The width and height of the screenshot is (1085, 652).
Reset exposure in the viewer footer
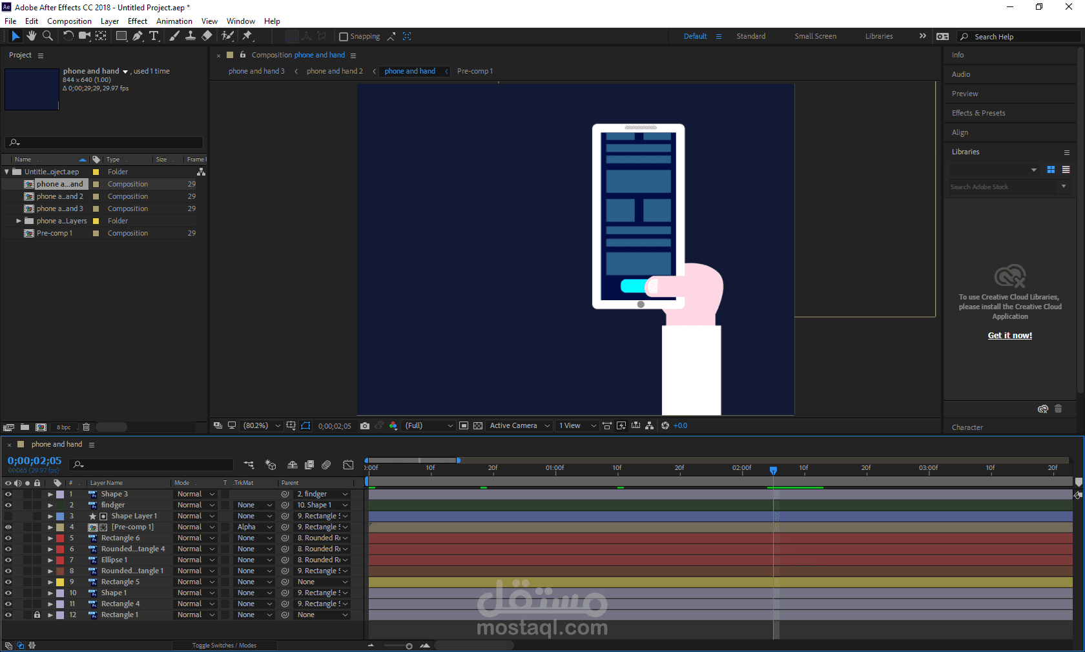(x=665, y=426)
